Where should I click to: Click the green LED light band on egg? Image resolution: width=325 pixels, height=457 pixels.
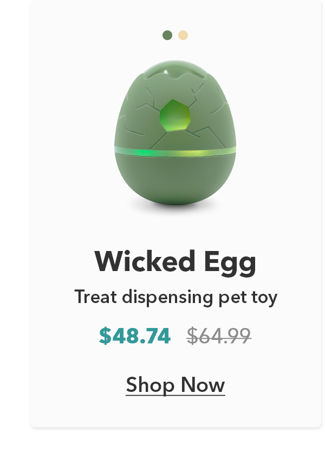click(x=175, y=152)
